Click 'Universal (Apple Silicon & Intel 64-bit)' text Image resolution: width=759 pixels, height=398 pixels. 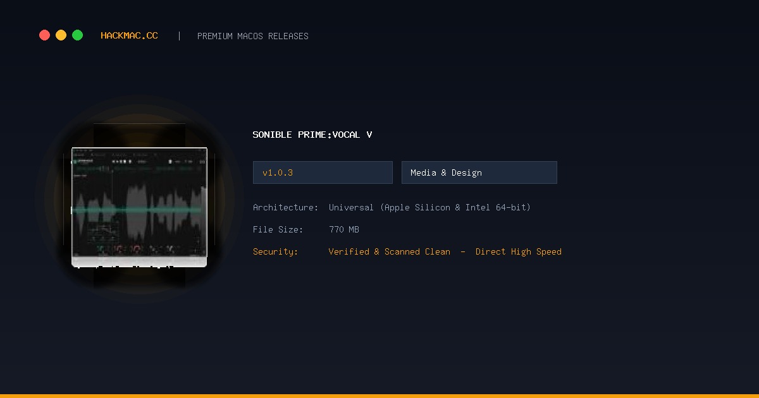point(430,207)
